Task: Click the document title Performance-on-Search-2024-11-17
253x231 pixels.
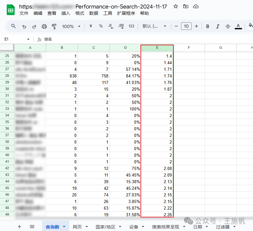Action: pyautogui.click(x=121, y=7)
